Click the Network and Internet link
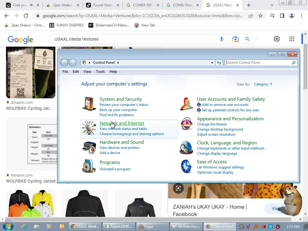 tap(122, 123)
